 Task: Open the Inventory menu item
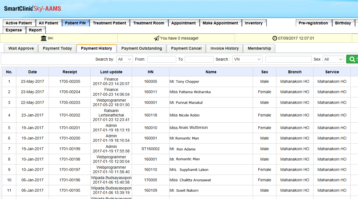coord(254,23)
